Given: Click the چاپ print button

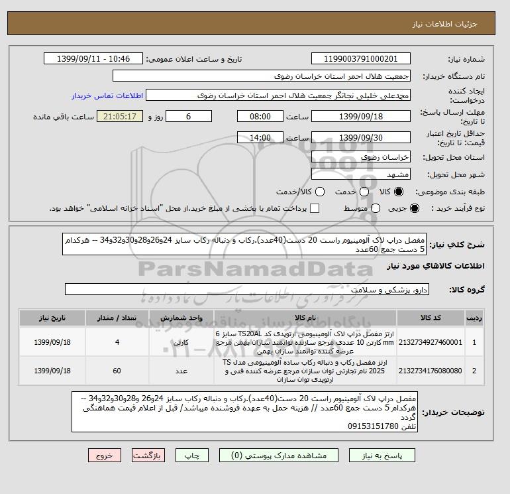Looking at the screenshot, I should click(192, 456).
